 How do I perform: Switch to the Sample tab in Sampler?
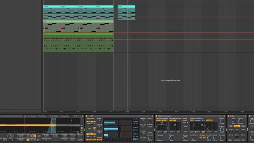pos(33,116)
